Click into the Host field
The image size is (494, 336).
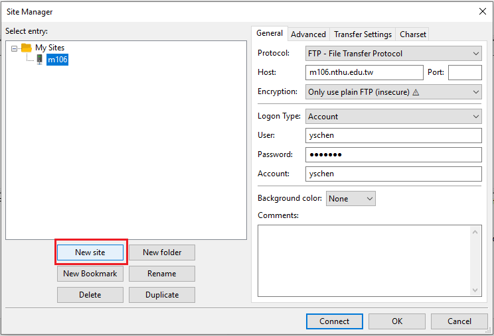pos(364,72)
